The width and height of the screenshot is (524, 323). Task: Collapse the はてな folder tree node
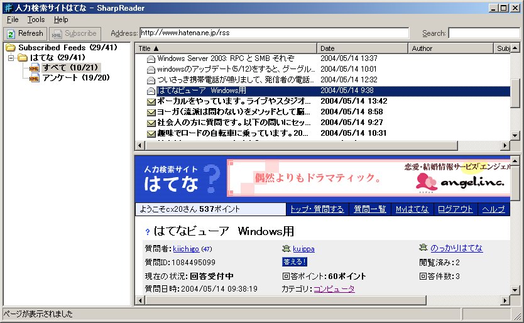coord(11,58)
